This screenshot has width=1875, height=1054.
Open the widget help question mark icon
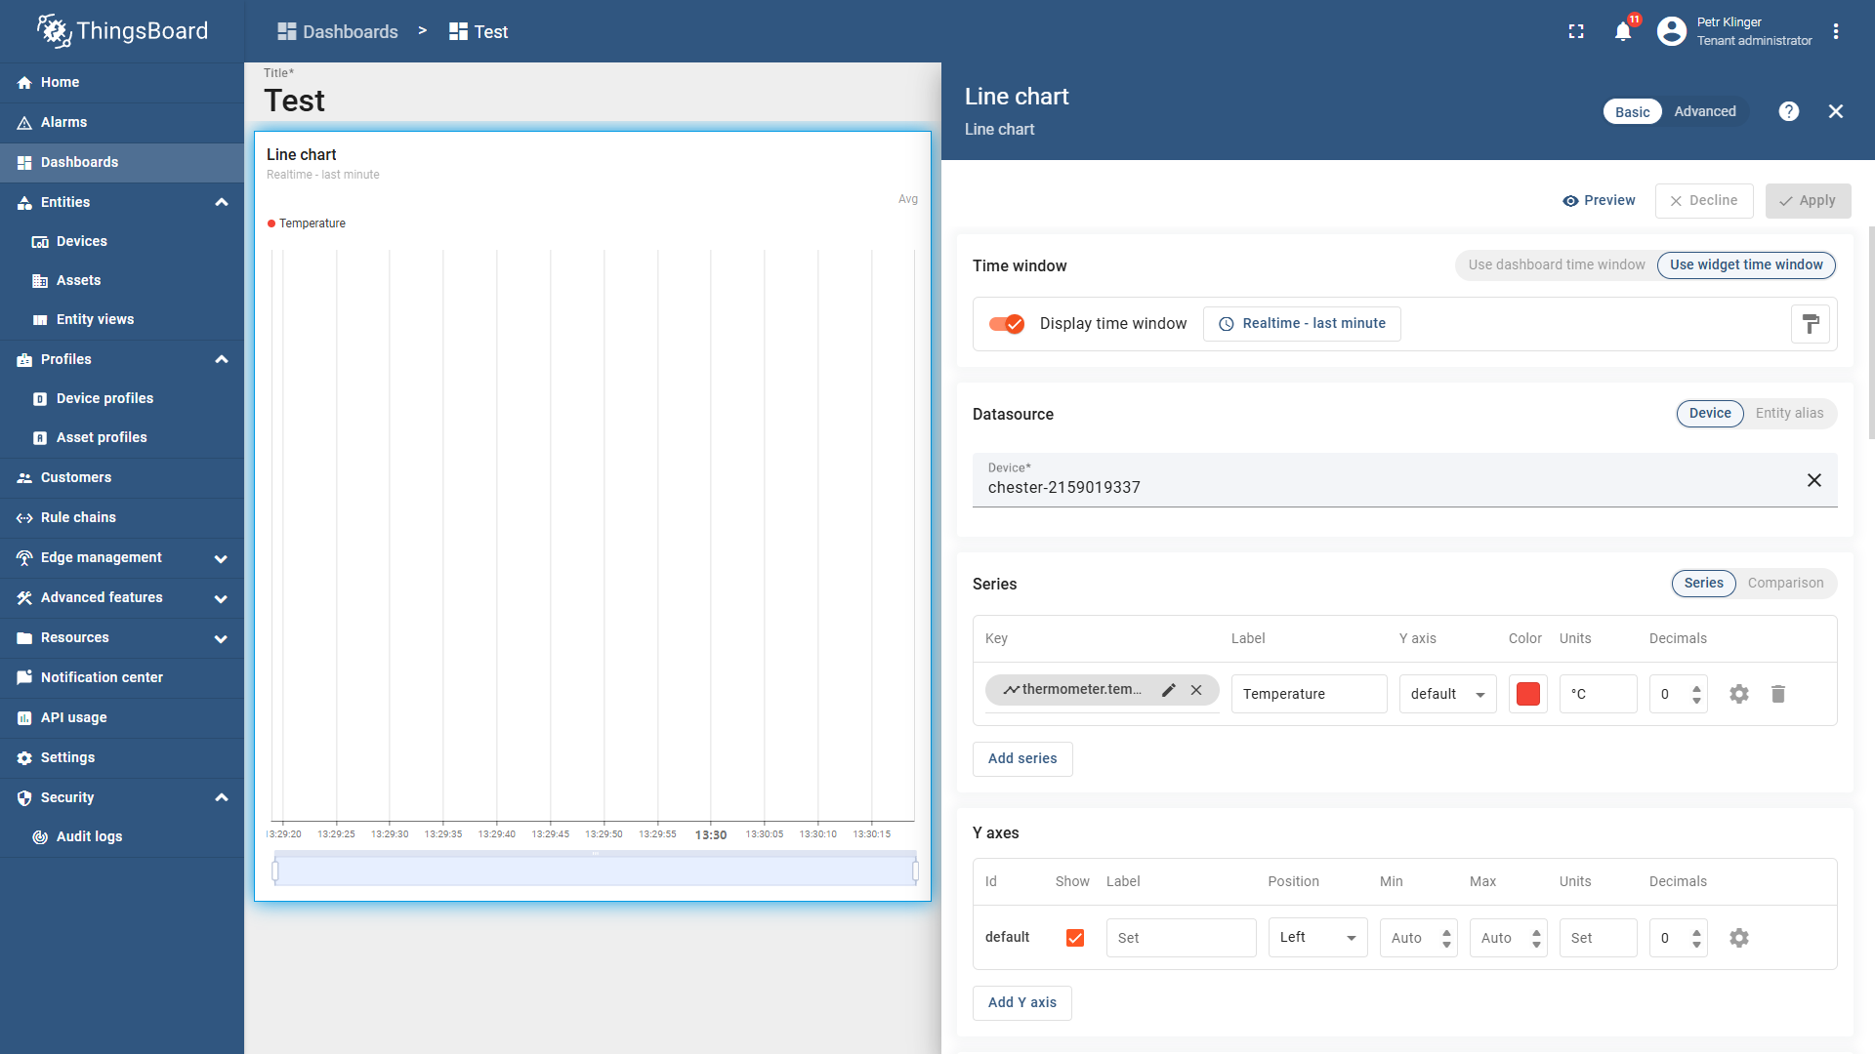(1788, 111)
